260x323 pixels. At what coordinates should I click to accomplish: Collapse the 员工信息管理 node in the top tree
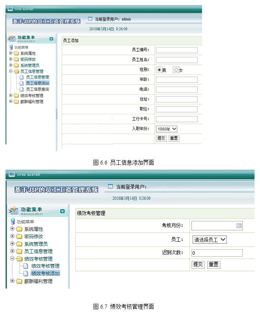[11, 71]
